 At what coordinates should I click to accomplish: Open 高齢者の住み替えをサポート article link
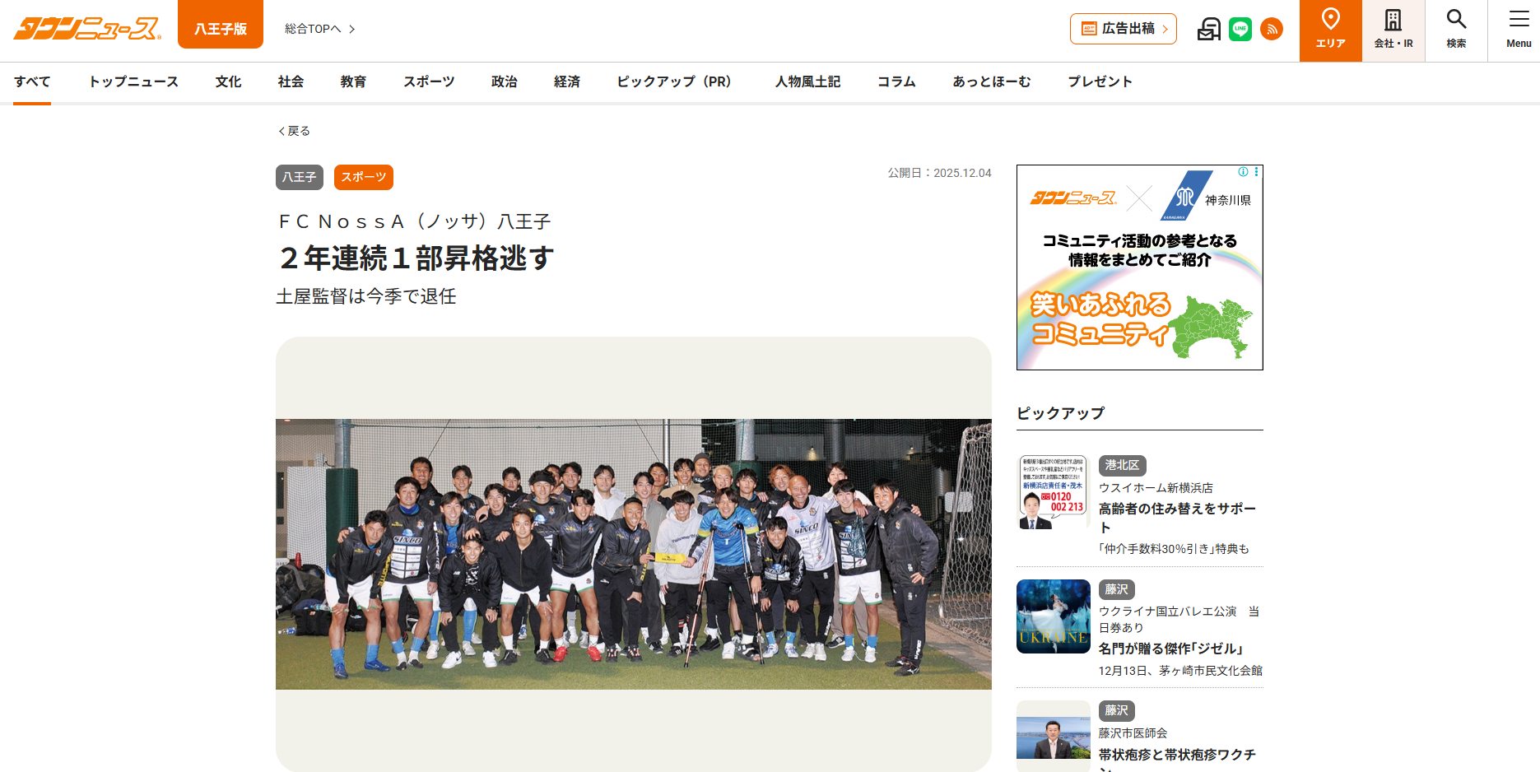click(x=1178, y=518)
